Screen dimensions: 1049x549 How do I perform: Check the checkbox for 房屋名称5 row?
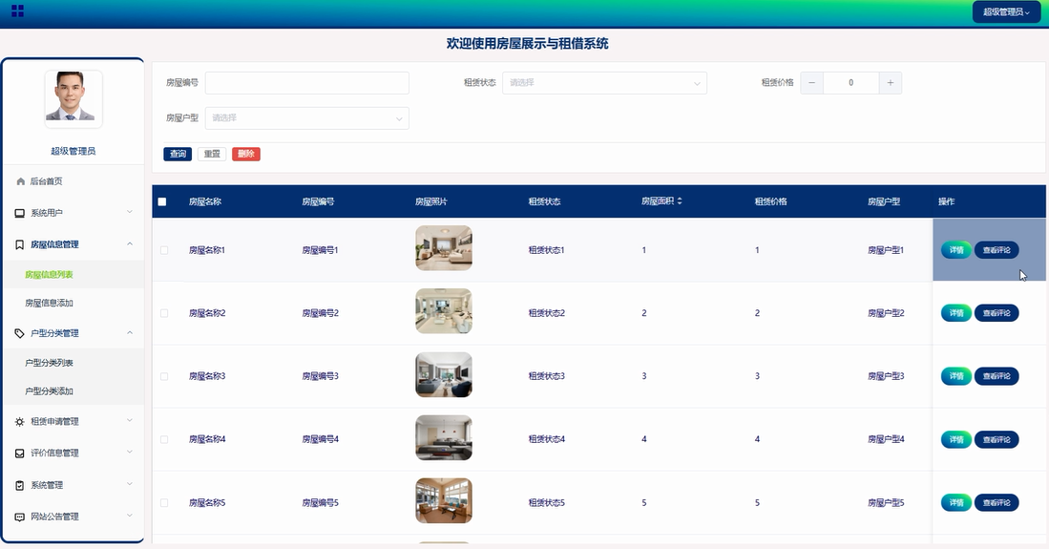click(164, 502)
